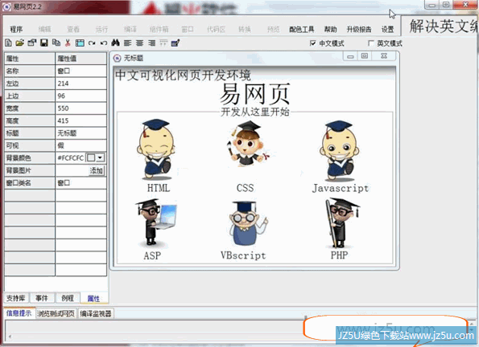Click the ASP laptop character icon
The width and height of the screenshot is (479, 347).
[156, 222]
